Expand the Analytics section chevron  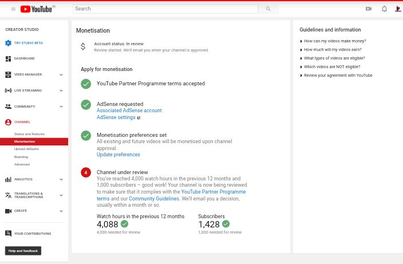pyautogui.click(x=61, y=179)
